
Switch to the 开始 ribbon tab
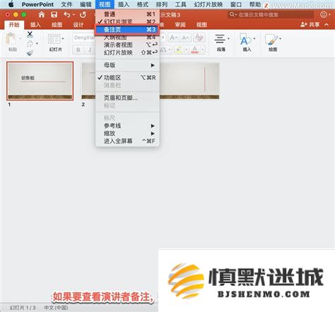click(14, 25)
